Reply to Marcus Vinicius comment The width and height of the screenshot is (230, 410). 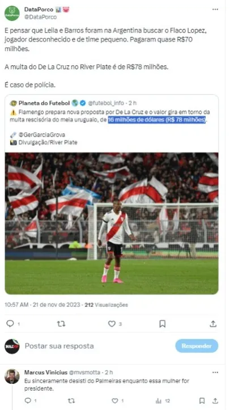pos(28,400)
